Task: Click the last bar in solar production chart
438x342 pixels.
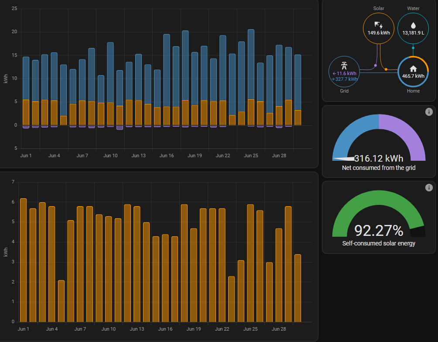Action: [x=298, y=288]
